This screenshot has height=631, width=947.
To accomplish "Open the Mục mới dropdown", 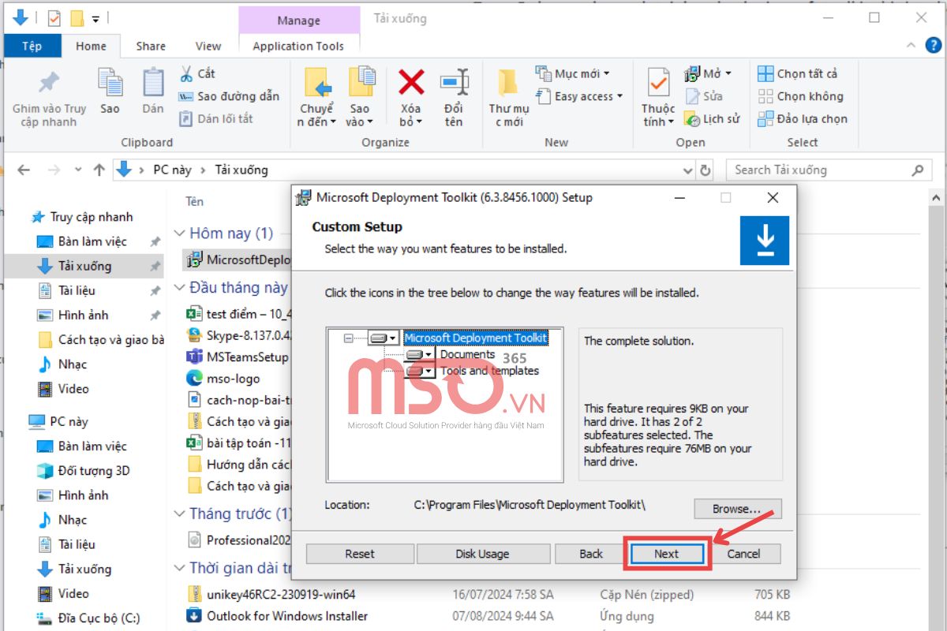I will click(x=574, y=73).
